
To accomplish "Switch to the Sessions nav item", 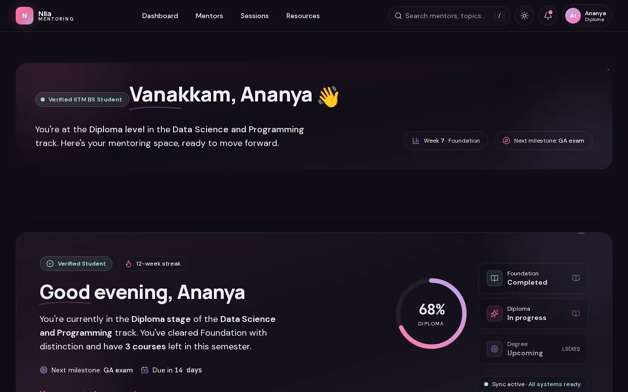I will tap(255, 16).
